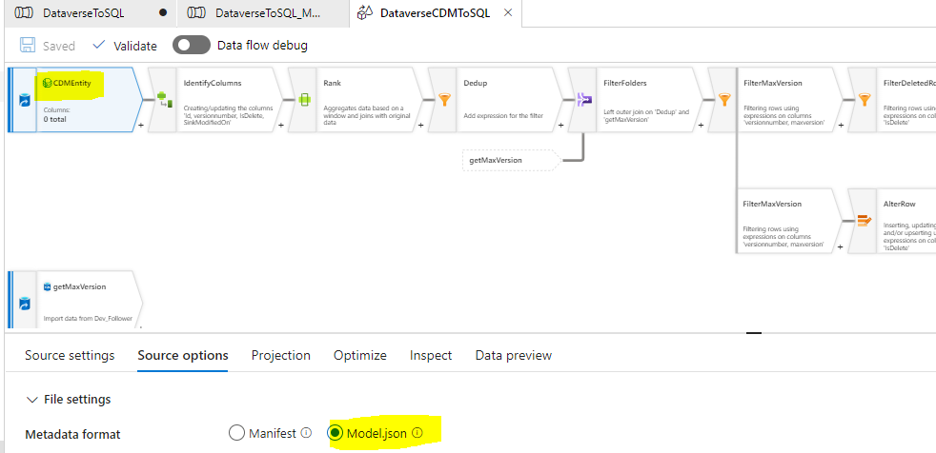
Task: Open the Source options tab
Action: (x=183, y=356)
